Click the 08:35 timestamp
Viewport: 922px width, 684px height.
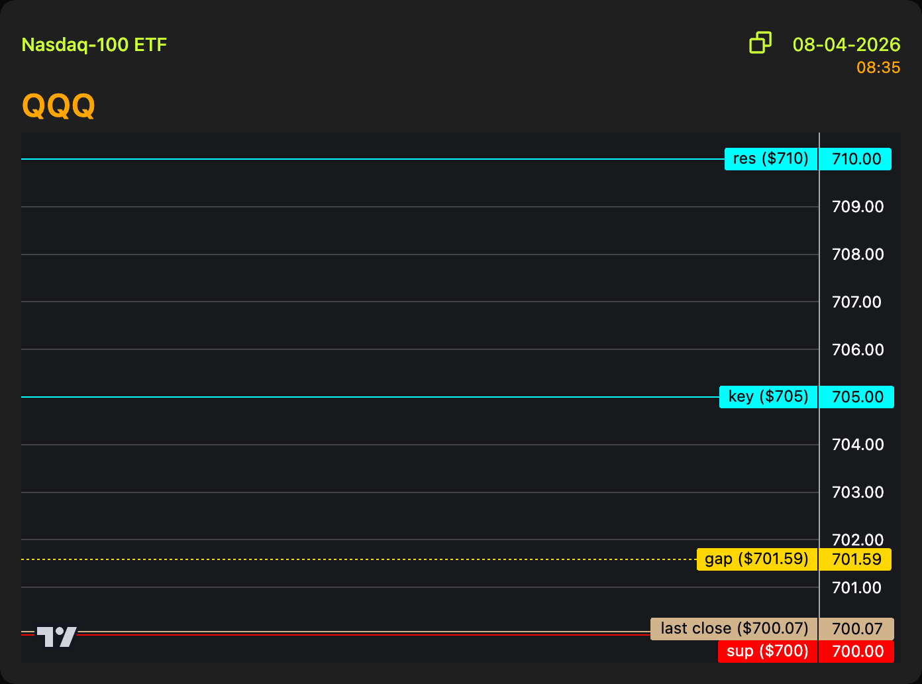[878, 67]
